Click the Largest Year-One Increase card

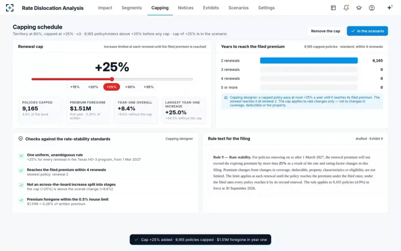pos(183,110)
